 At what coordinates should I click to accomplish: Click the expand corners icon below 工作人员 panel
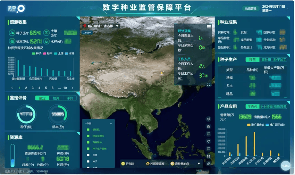[209, 85]
